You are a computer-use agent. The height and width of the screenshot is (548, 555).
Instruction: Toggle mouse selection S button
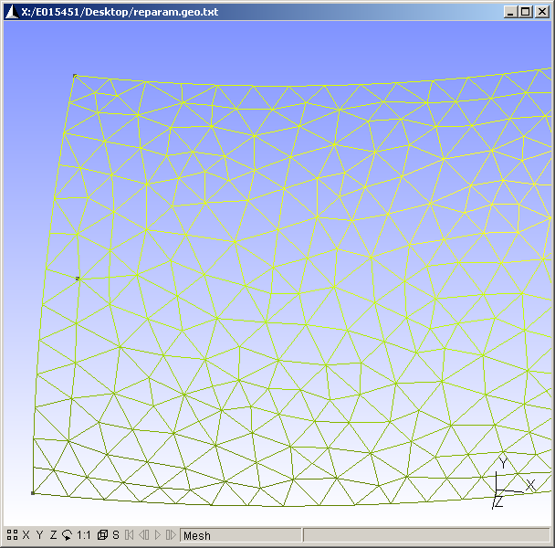click(116, 535)
